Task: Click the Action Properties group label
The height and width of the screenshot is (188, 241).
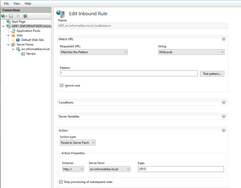Action: pyautogui.click(x=73, y=153)
